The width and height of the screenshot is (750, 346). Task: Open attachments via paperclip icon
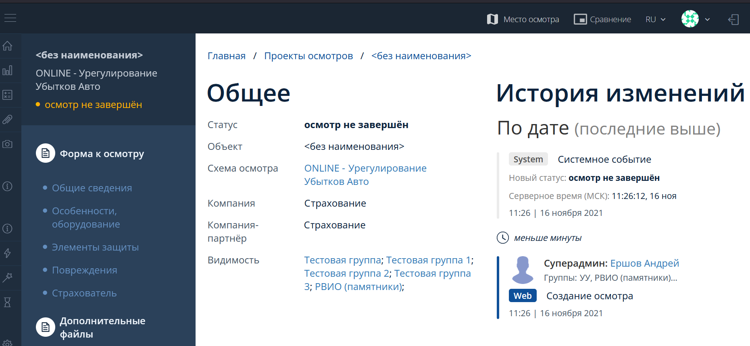pyautogui.click(x=8, y=120)
